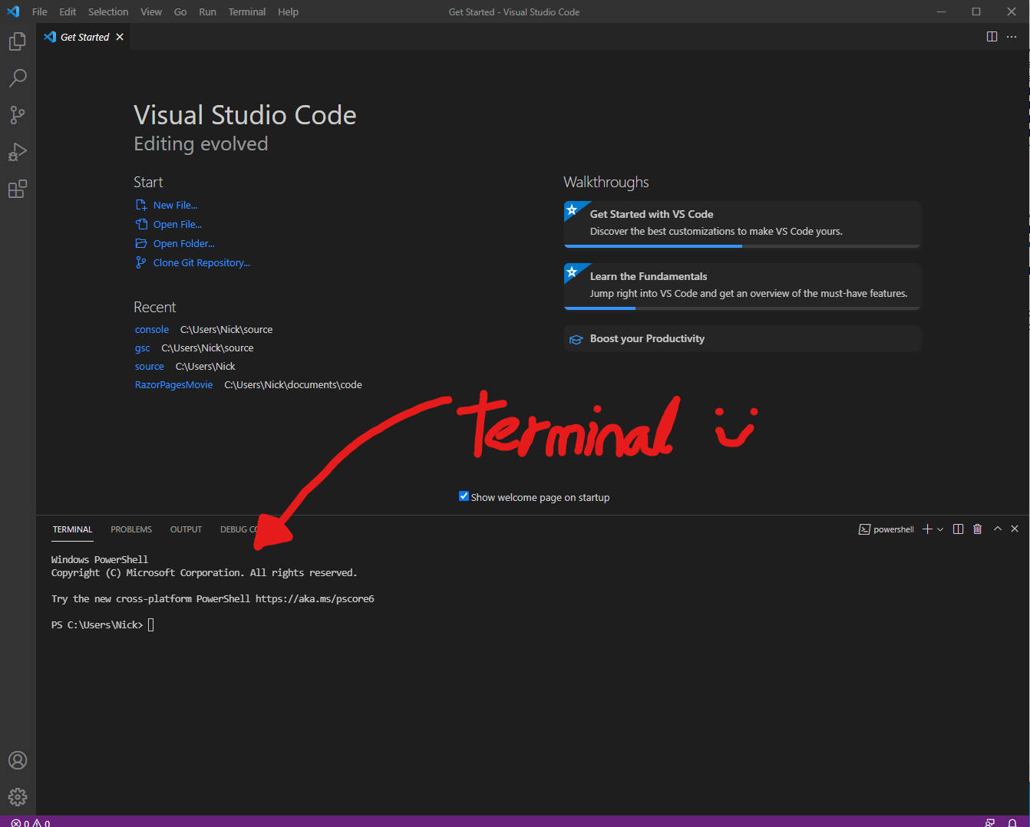Open the Terminal menu
The height and width of the screenshot is (827, 1030).
click(x=247, y=12)
